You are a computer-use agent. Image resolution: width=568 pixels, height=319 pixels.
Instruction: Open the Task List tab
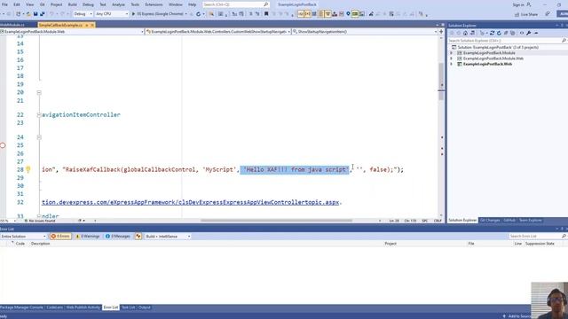click(x=128, y=307)
